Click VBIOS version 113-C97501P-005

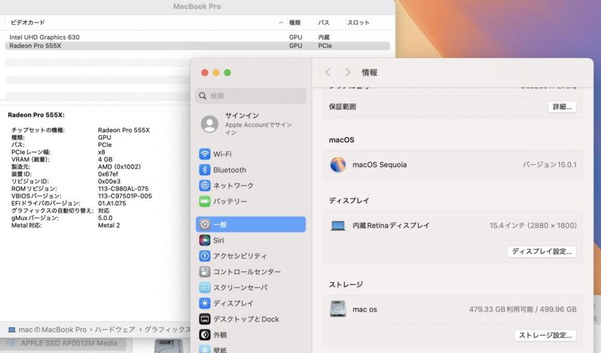point(125,196)
